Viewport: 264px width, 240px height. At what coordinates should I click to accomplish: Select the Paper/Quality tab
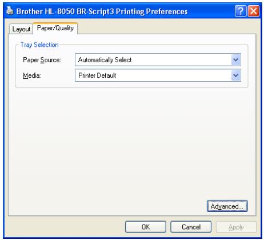tap(55, 28)
